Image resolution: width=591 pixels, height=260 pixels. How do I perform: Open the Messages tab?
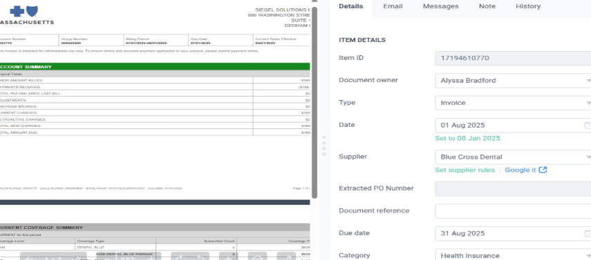[440, 6]
